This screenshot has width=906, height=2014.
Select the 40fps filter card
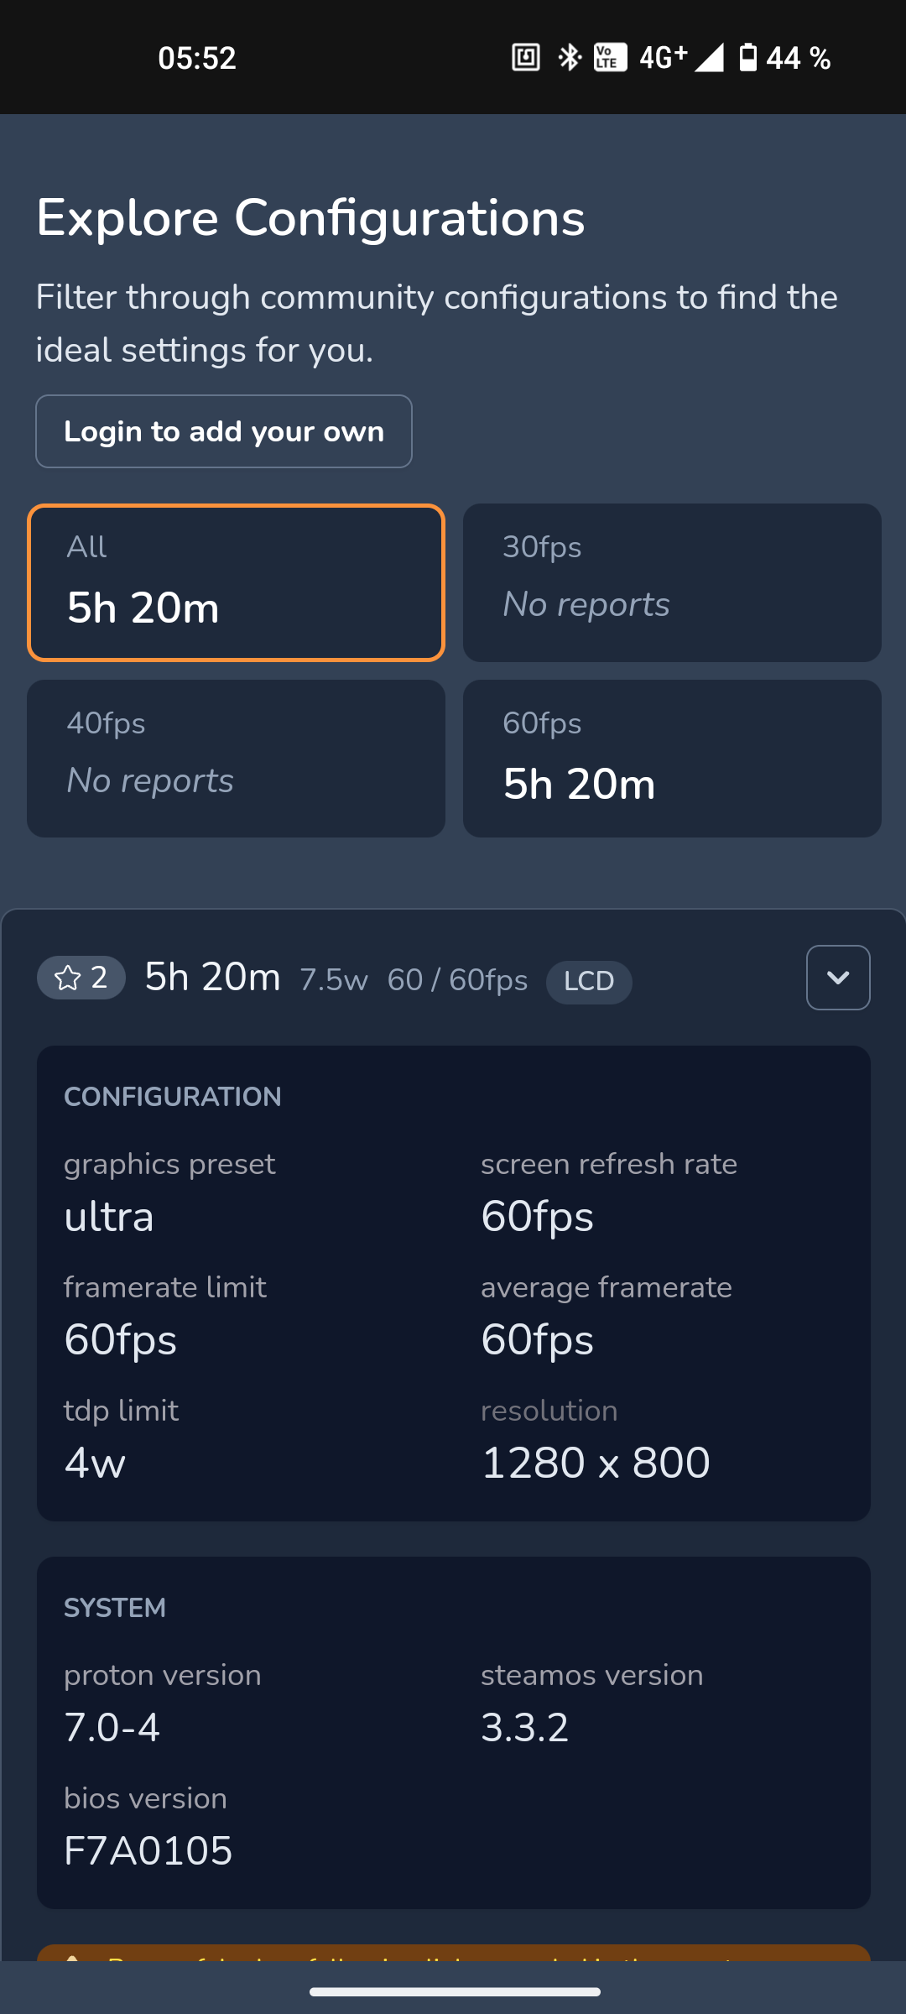click(x=236, y=759)
